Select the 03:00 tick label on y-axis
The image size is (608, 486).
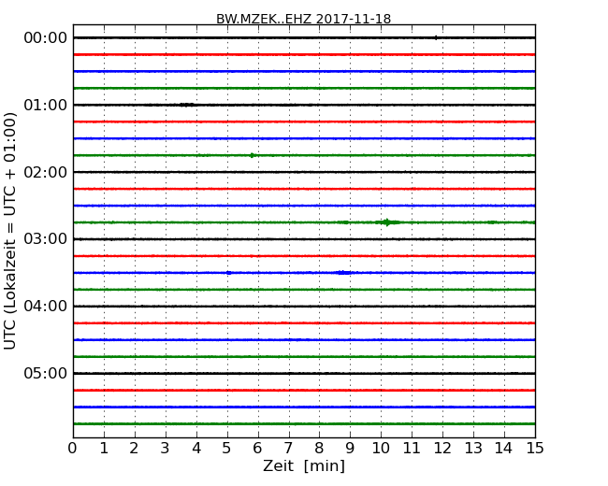(x=45, y=239)
